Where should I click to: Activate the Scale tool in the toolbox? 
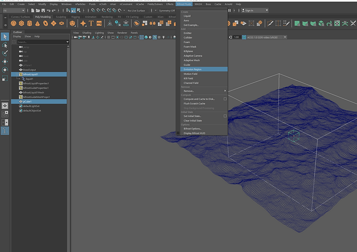5,79
